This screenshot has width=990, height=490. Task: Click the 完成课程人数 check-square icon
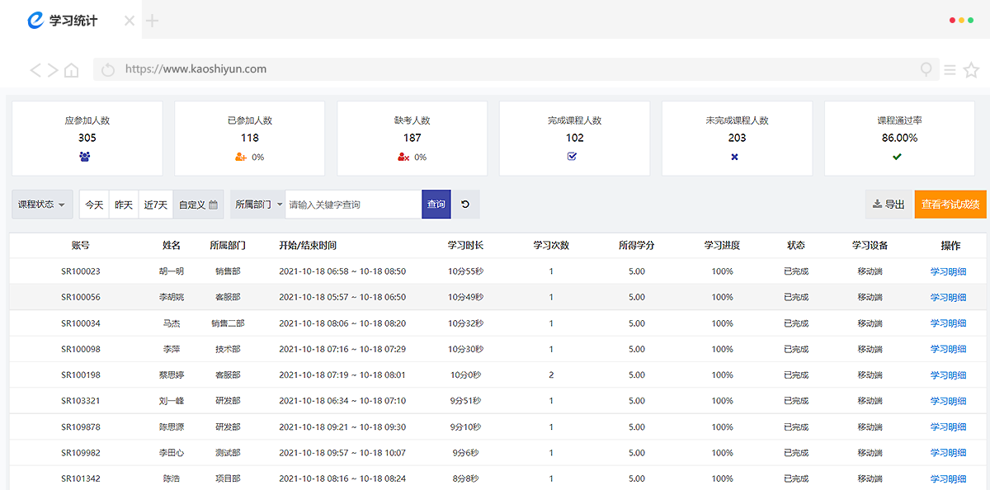click(572, 156)
